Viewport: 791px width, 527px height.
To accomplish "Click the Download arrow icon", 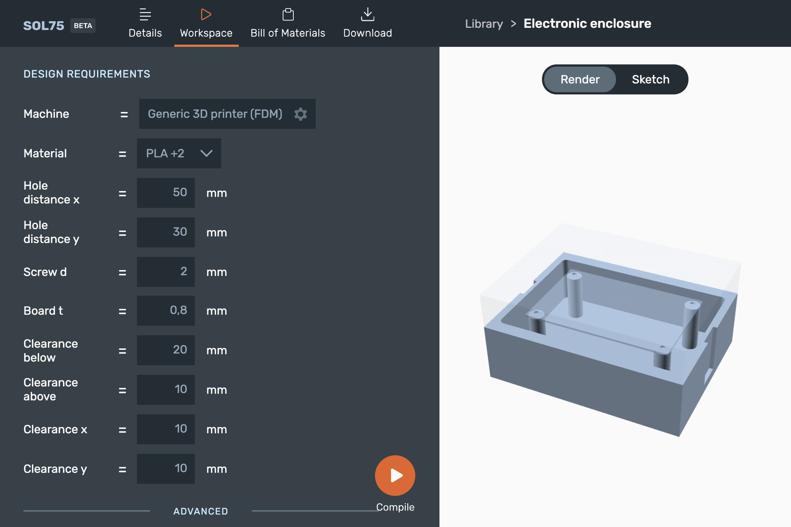I will pos(367,15).
